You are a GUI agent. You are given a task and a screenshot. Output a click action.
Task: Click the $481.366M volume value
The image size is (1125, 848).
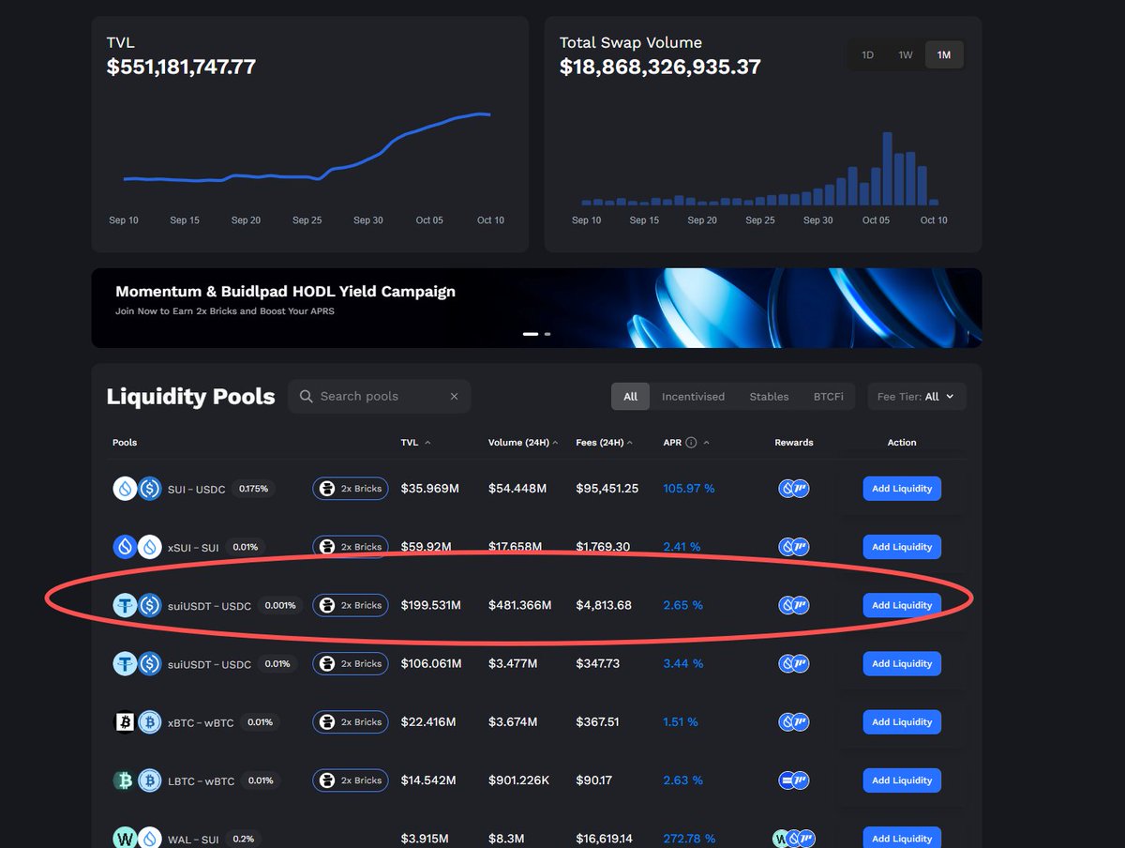(519, 605)
